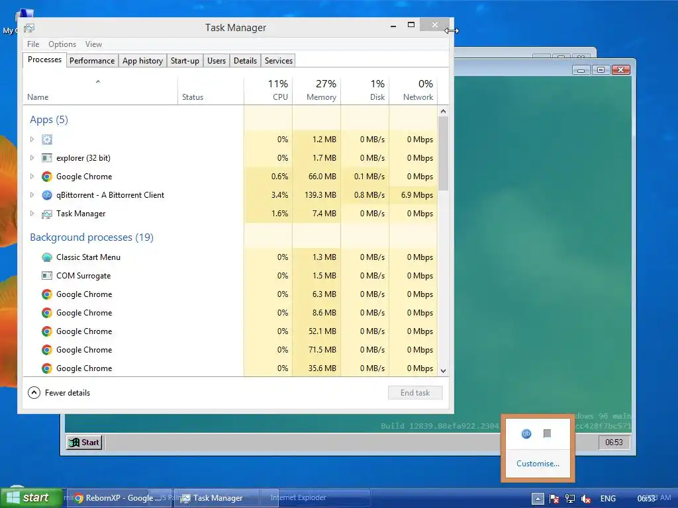Click the Task Manager title bar icon
The height and width of the screenshot is (508, 678).
tap(29, 28)
